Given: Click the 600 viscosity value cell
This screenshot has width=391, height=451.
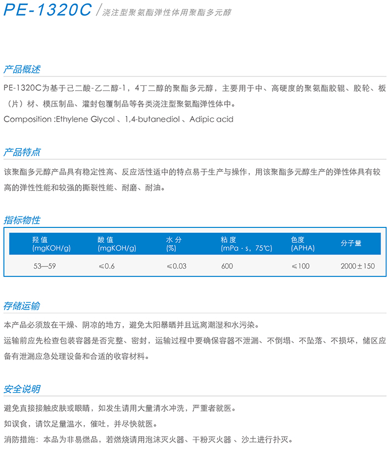Looking at the screenshot, I should pos(227,266).
